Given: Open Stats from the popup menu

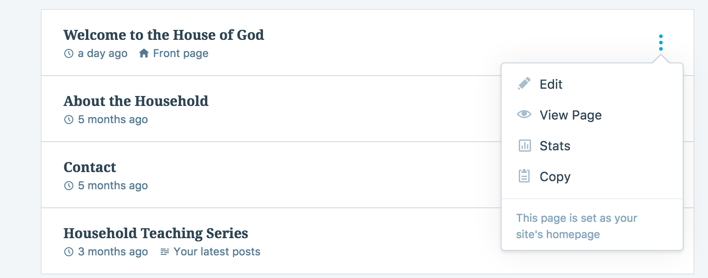Looking at the screenshot, I should click(555, 146).
